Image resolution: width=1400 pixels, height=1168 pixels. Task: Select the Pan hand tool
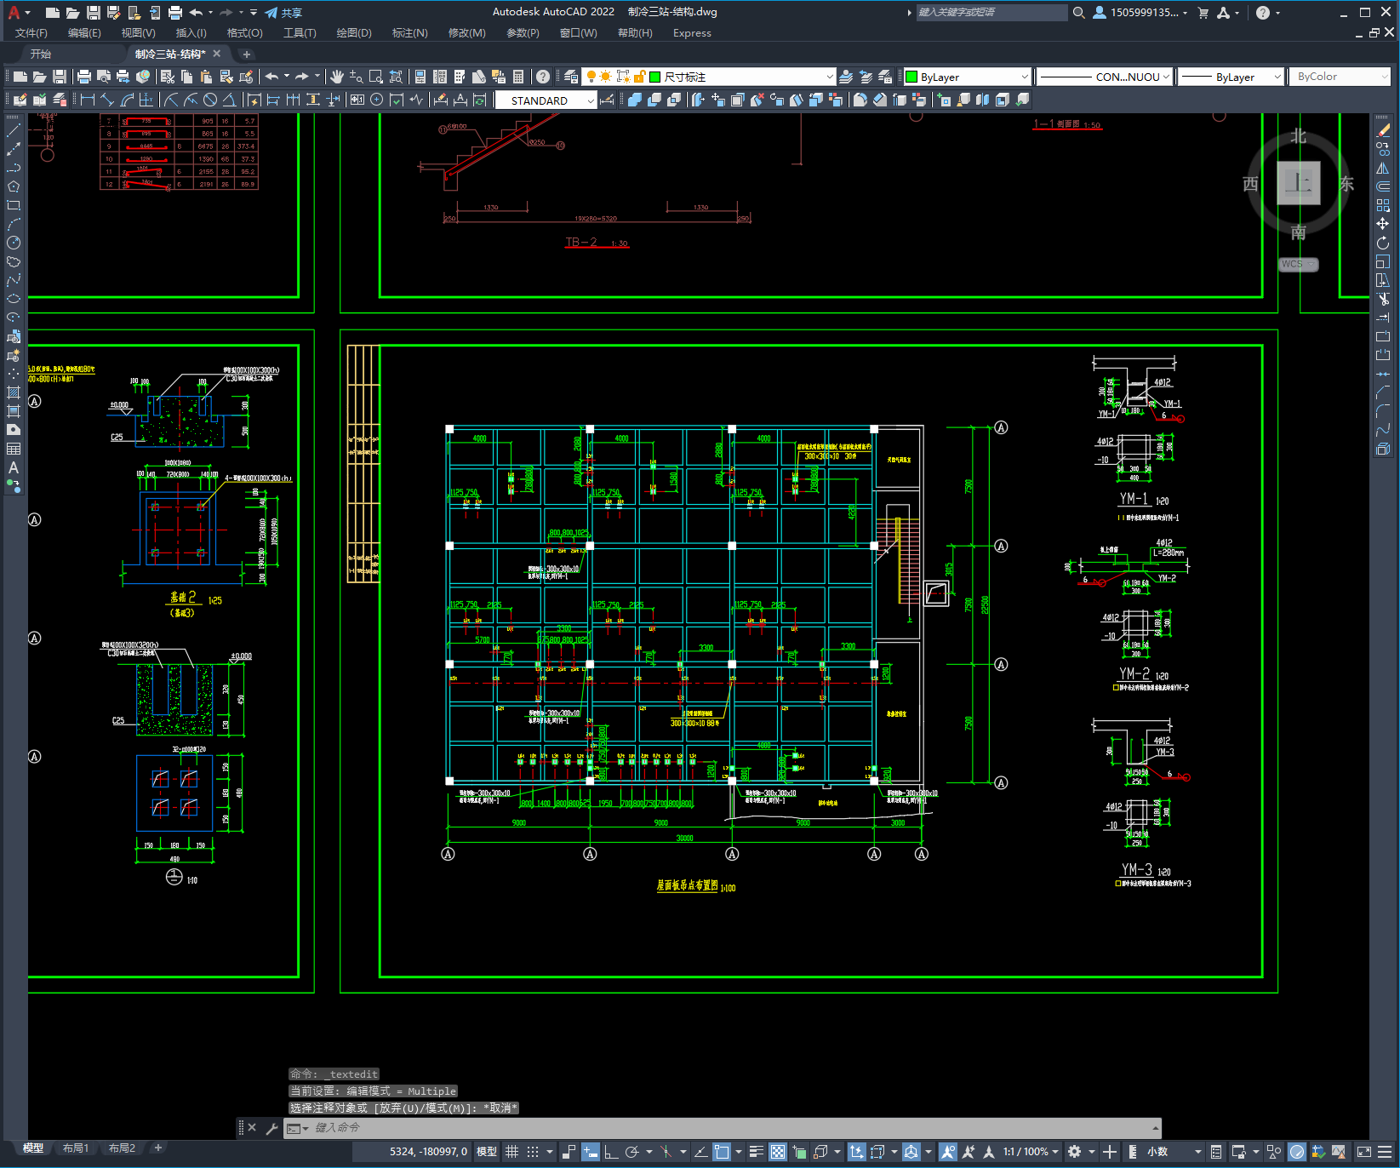coord(337,77)
